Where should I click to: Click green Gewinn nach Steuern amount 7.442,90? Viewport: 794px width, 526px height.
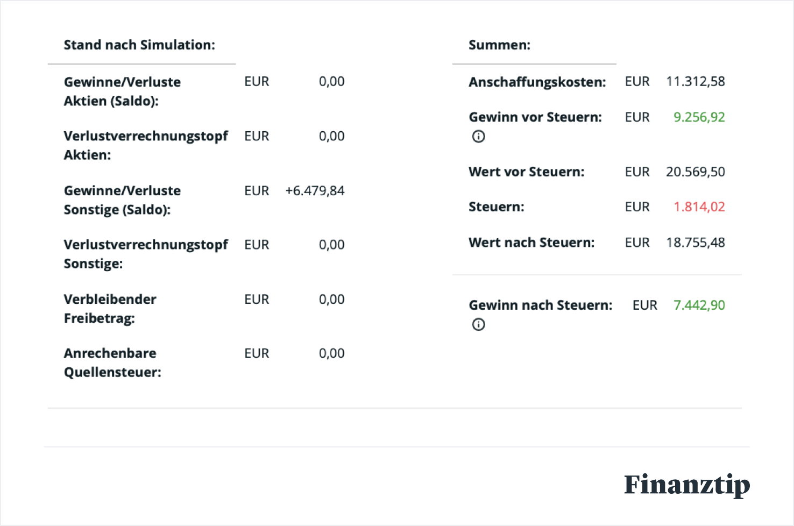699,305
